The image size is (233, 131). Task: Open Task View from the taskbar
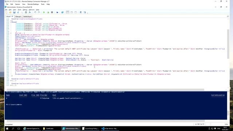click(x=19, y=128)
